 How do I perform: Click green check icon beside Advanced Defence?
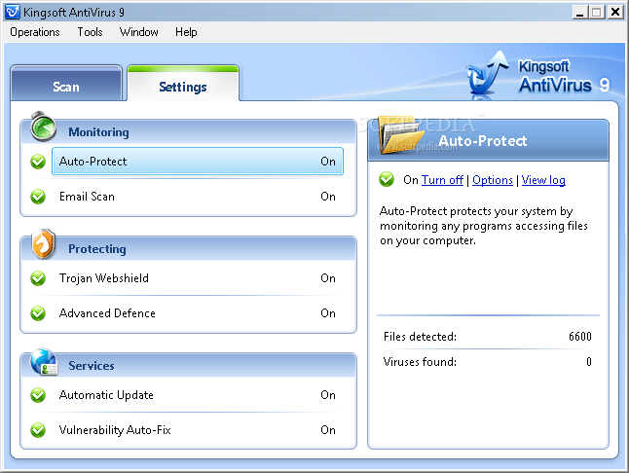click(38, 313)
